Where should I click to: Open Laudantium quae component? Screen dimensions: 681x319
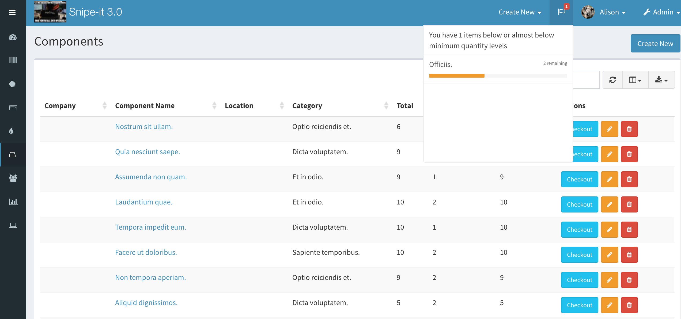[x=143, y=202]
